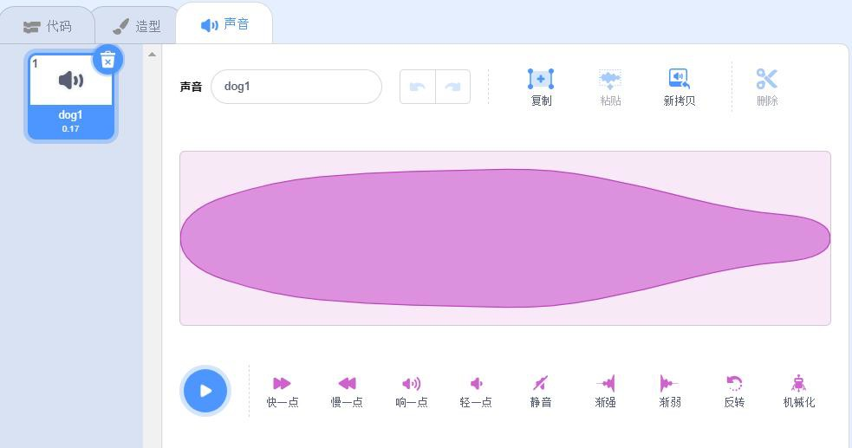Delete dog1 sound with trash icon
The image size is (852, 448).
click(107, 61)
